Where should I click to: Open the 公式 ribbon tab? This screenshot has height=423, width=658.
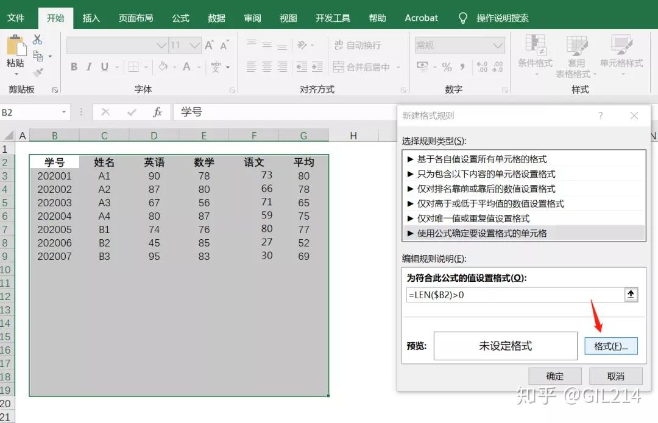coord(180,18)
